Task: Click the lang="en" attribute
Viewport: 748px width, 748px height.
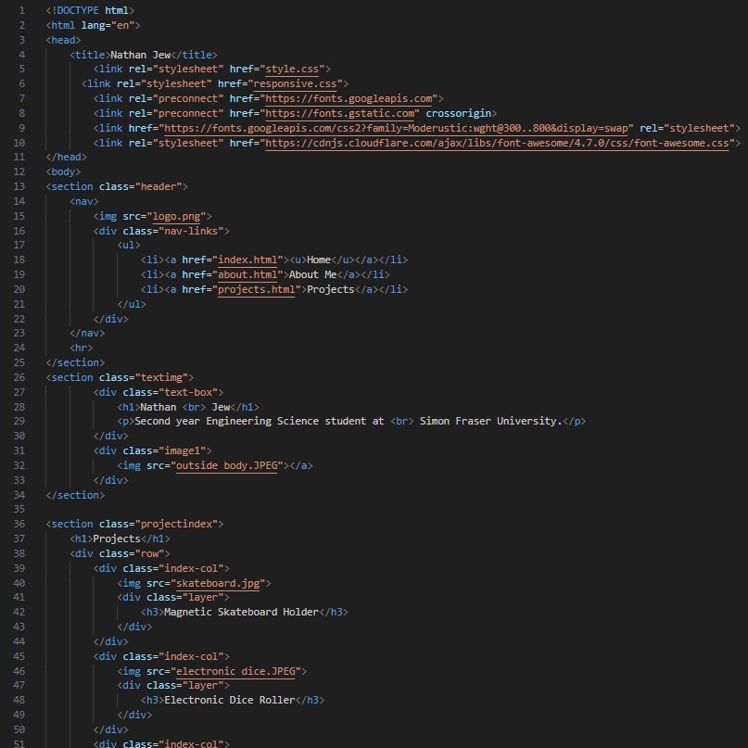Action: (108, 25)
